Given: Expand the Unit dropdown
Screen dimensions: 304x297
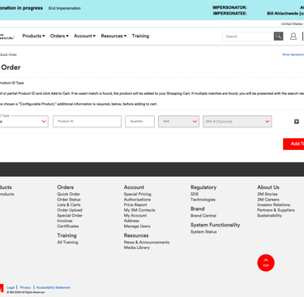Looking at the screenshot, I should tap(178, 122).
